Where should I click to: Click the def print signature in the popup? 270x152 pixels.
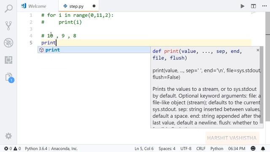tap(197, 54)
